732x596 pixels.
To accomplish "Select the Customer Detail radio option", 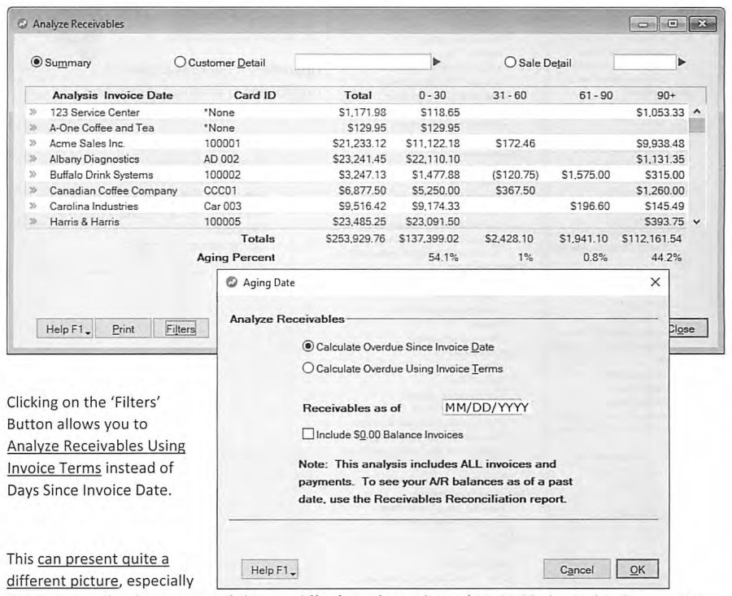I will [x=180, y=62].
